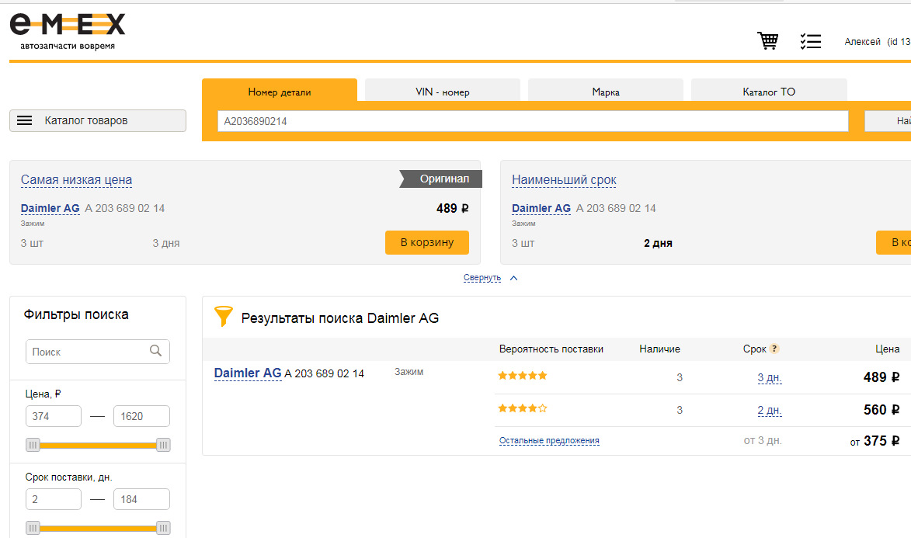The image size is (911, 538).
Task: Click the minimum delivery days field 2
Action: pyautogui.click(x=54, y=499)
